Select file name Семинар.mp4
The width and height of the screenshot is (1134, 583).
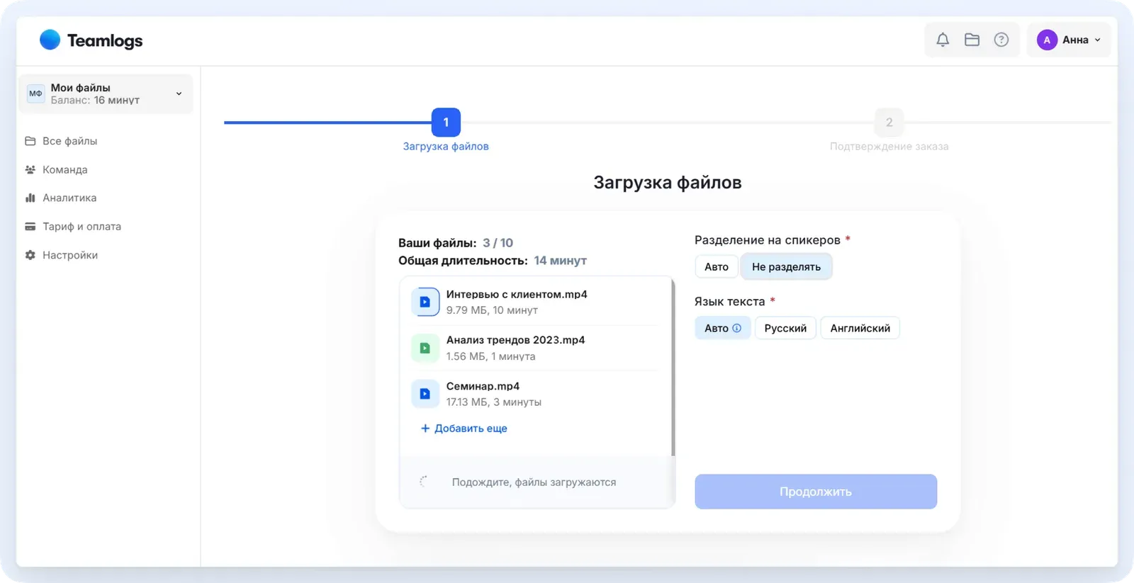[x=483, y=386]
